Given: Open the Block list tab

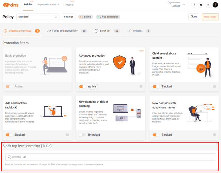Looking at the screenshot, I should pyautogui.click(x=105, y=31).
